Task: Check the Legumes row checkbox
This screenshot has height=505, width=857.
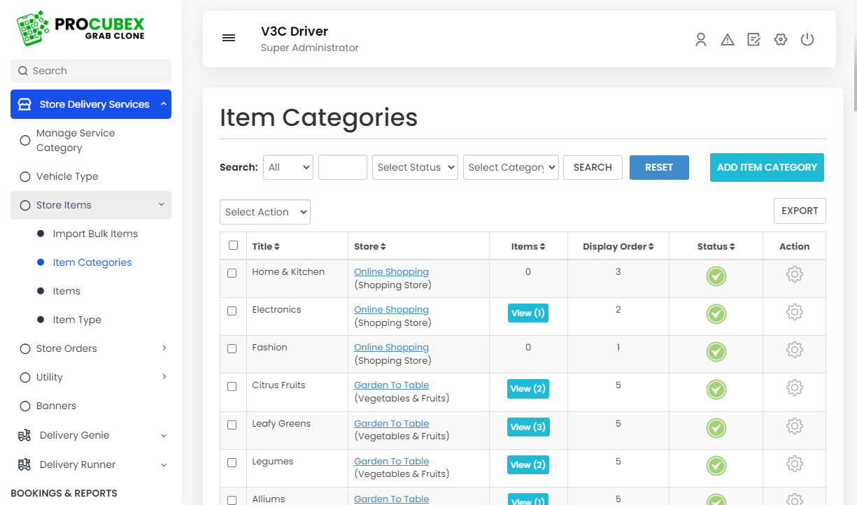Action: tap(232, 462)
